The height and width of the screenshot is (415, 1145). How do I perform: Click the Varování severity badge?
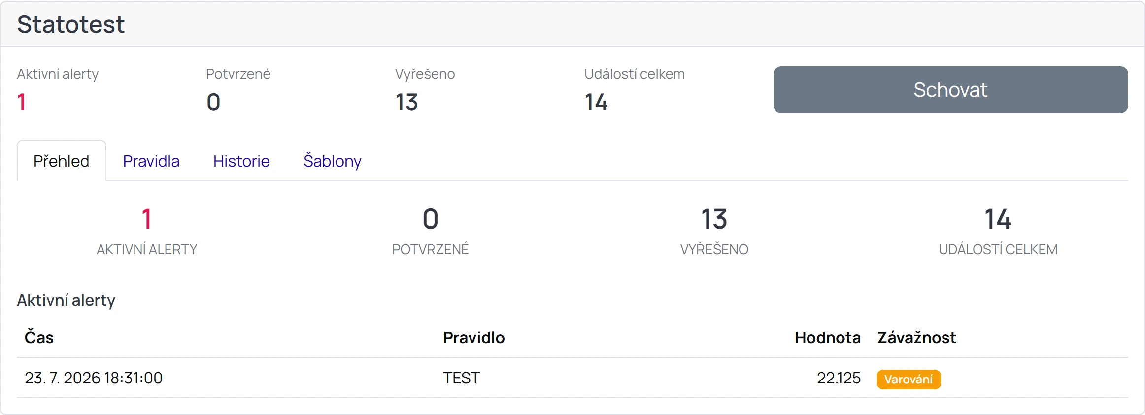tap(909, 379)
